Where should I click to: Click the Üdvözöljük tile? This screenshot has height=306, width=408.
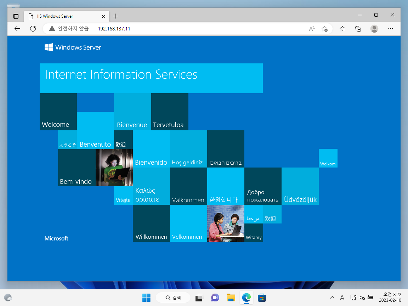tap(300, 186)
